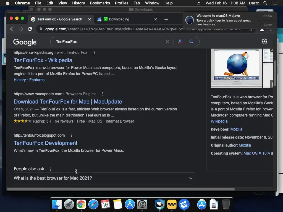283x212 pixels.
Task: Click the TenFourFox search input field
Action: point(108,42)
